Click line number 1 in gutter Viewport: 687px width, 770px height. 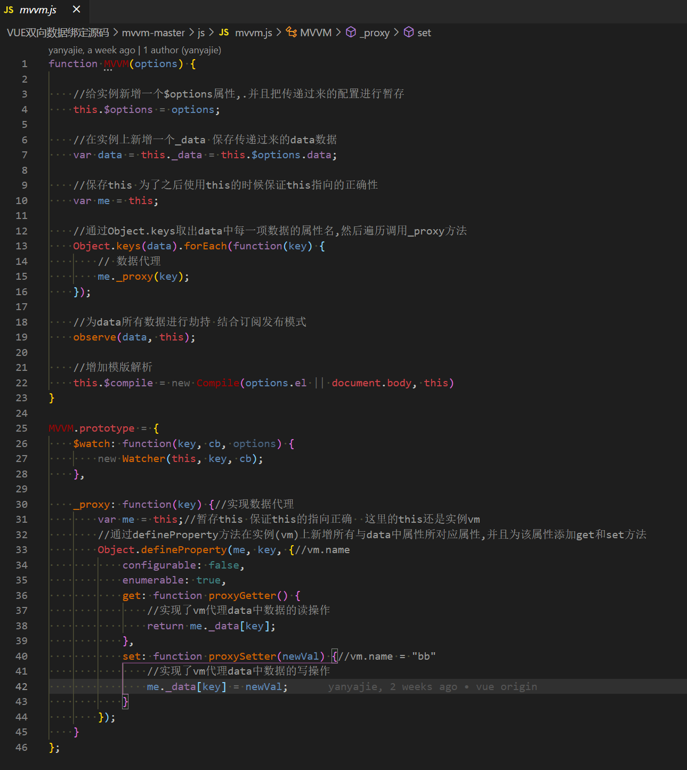coord(24,64)
